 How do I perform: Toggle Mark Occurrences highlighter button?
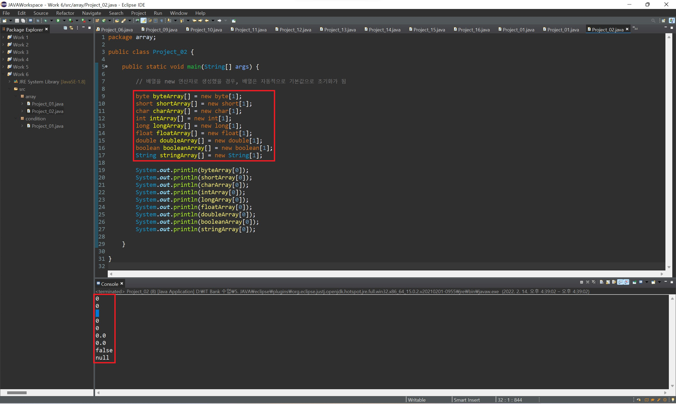(x=143, y=21)
